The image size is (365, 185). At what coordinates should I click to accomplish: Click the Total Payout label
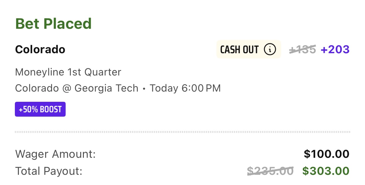tap(49, 171)
